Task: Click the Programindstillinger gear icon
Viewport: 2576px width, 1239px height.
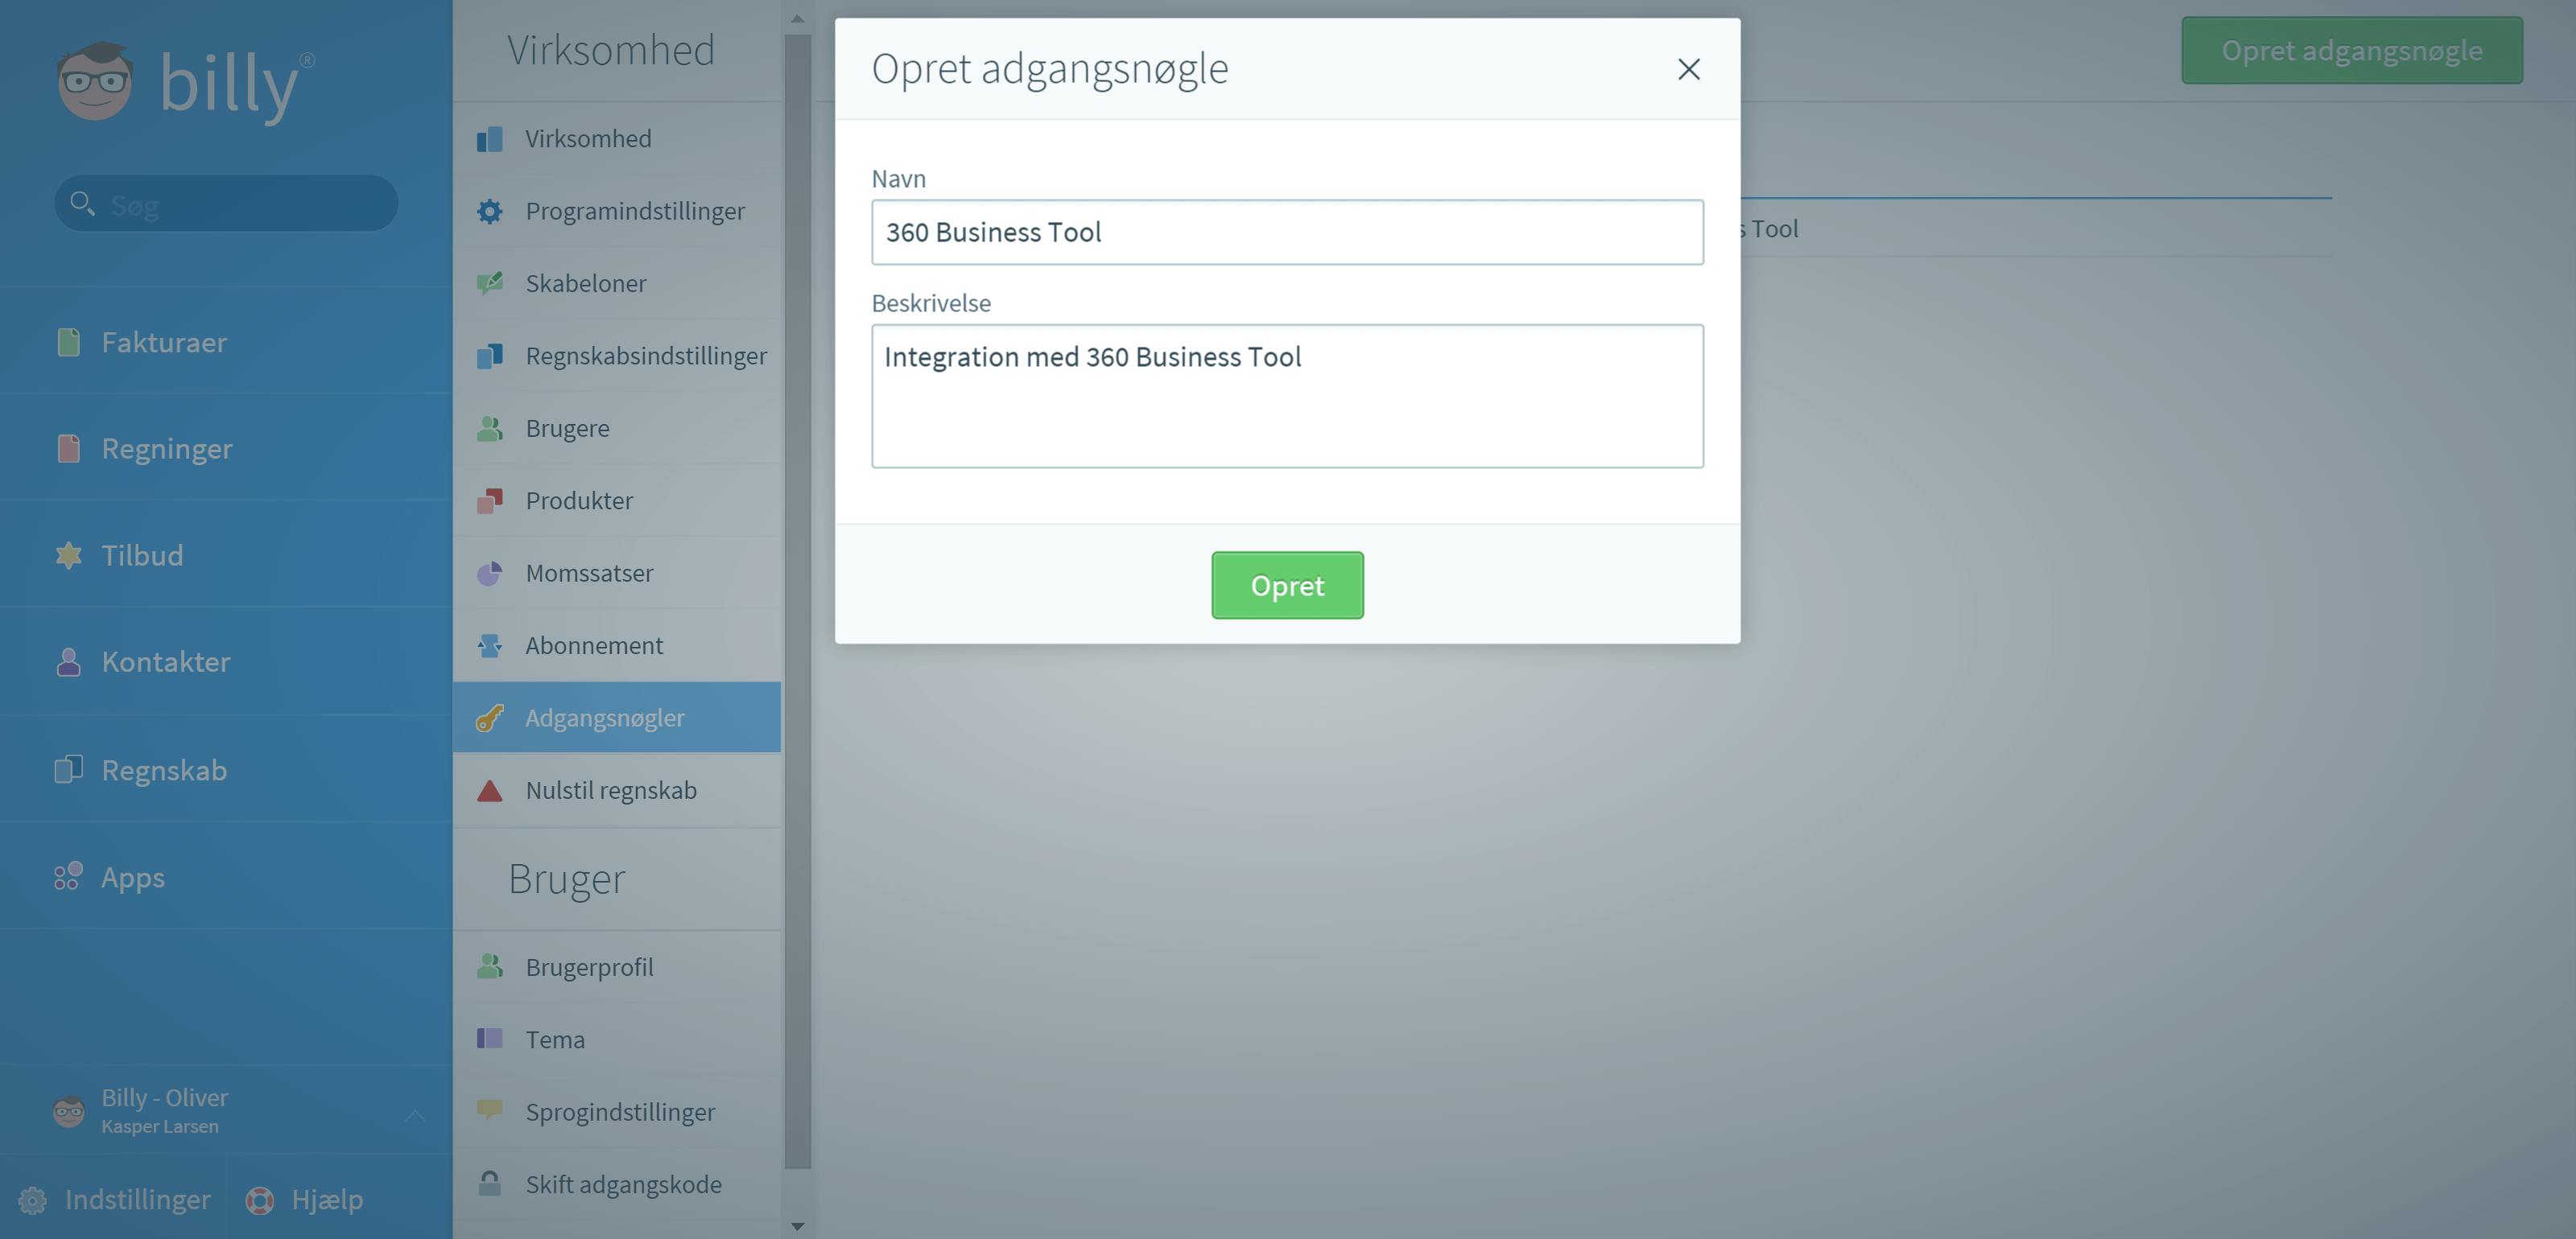Action: pos(490,211)
